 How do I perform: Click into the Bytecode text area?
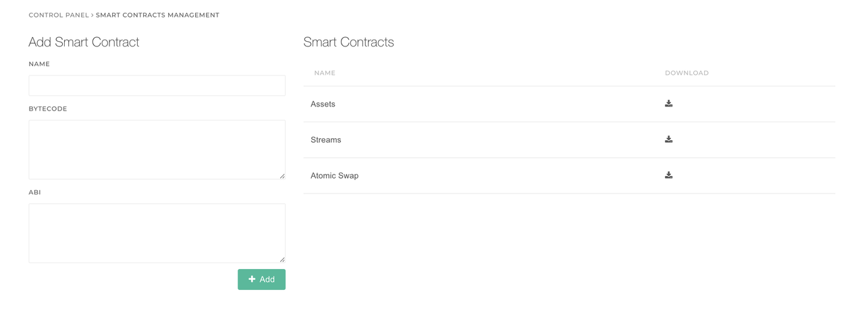pos(157,150)
